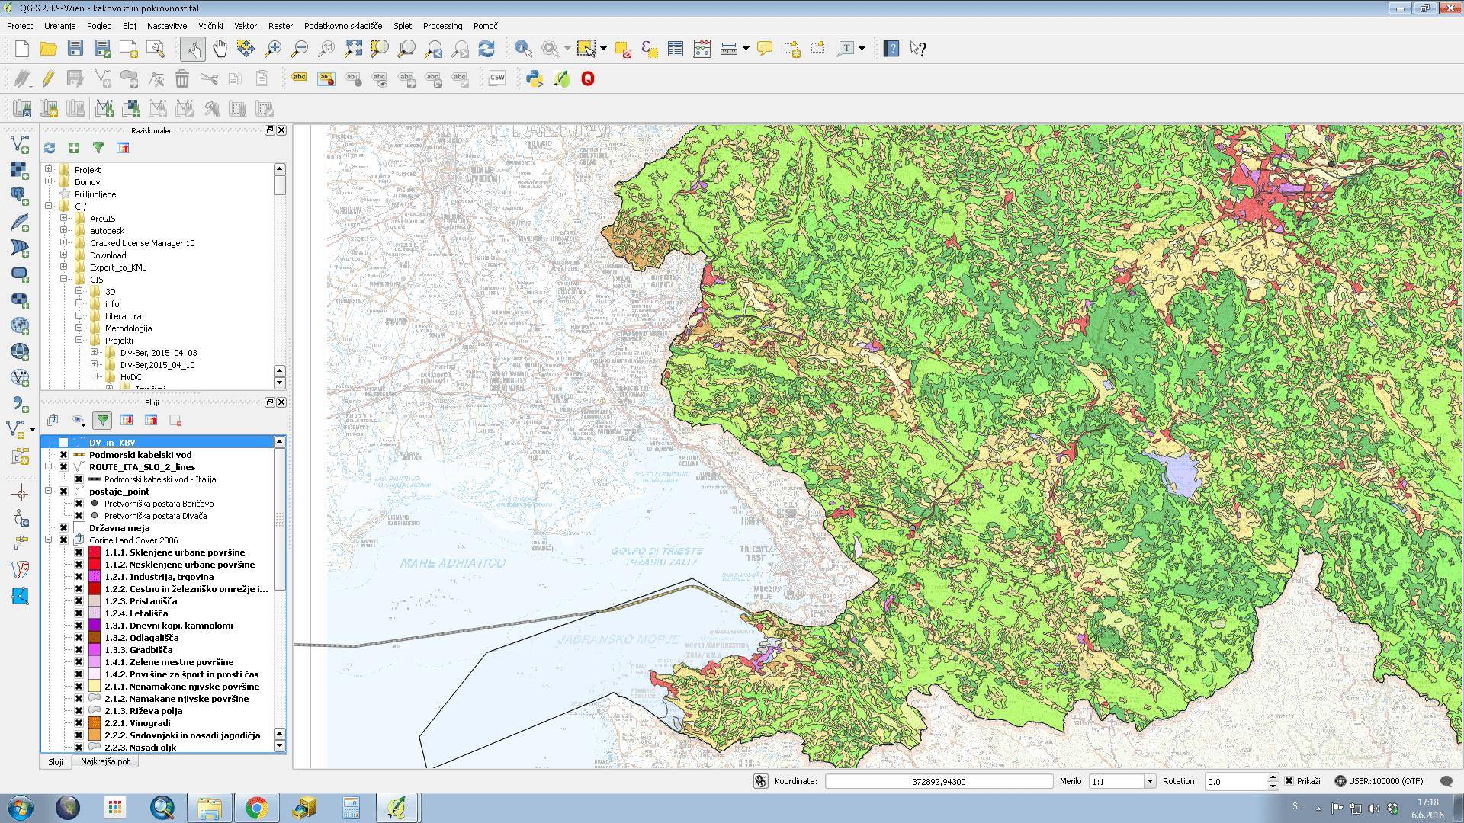Click the Python console icon

[534, 78]
